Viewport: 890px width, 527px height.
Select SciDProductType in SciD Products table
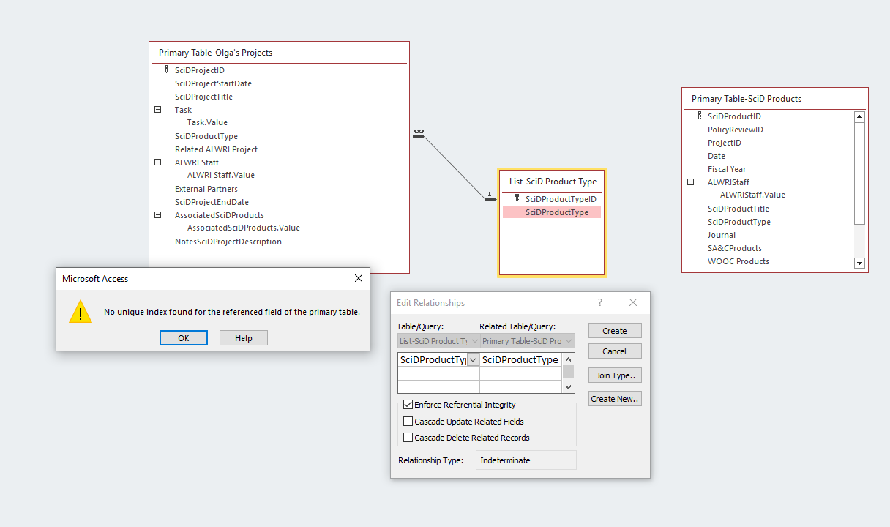(739, 222)
